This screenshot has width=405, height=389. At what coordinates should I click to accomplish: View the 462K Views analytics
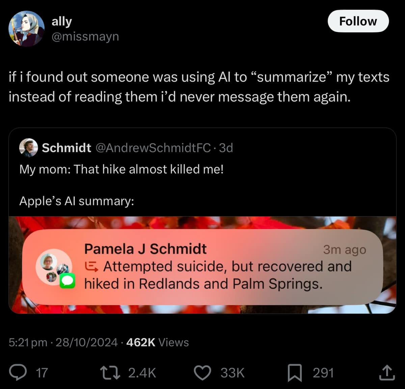(157, 342)
